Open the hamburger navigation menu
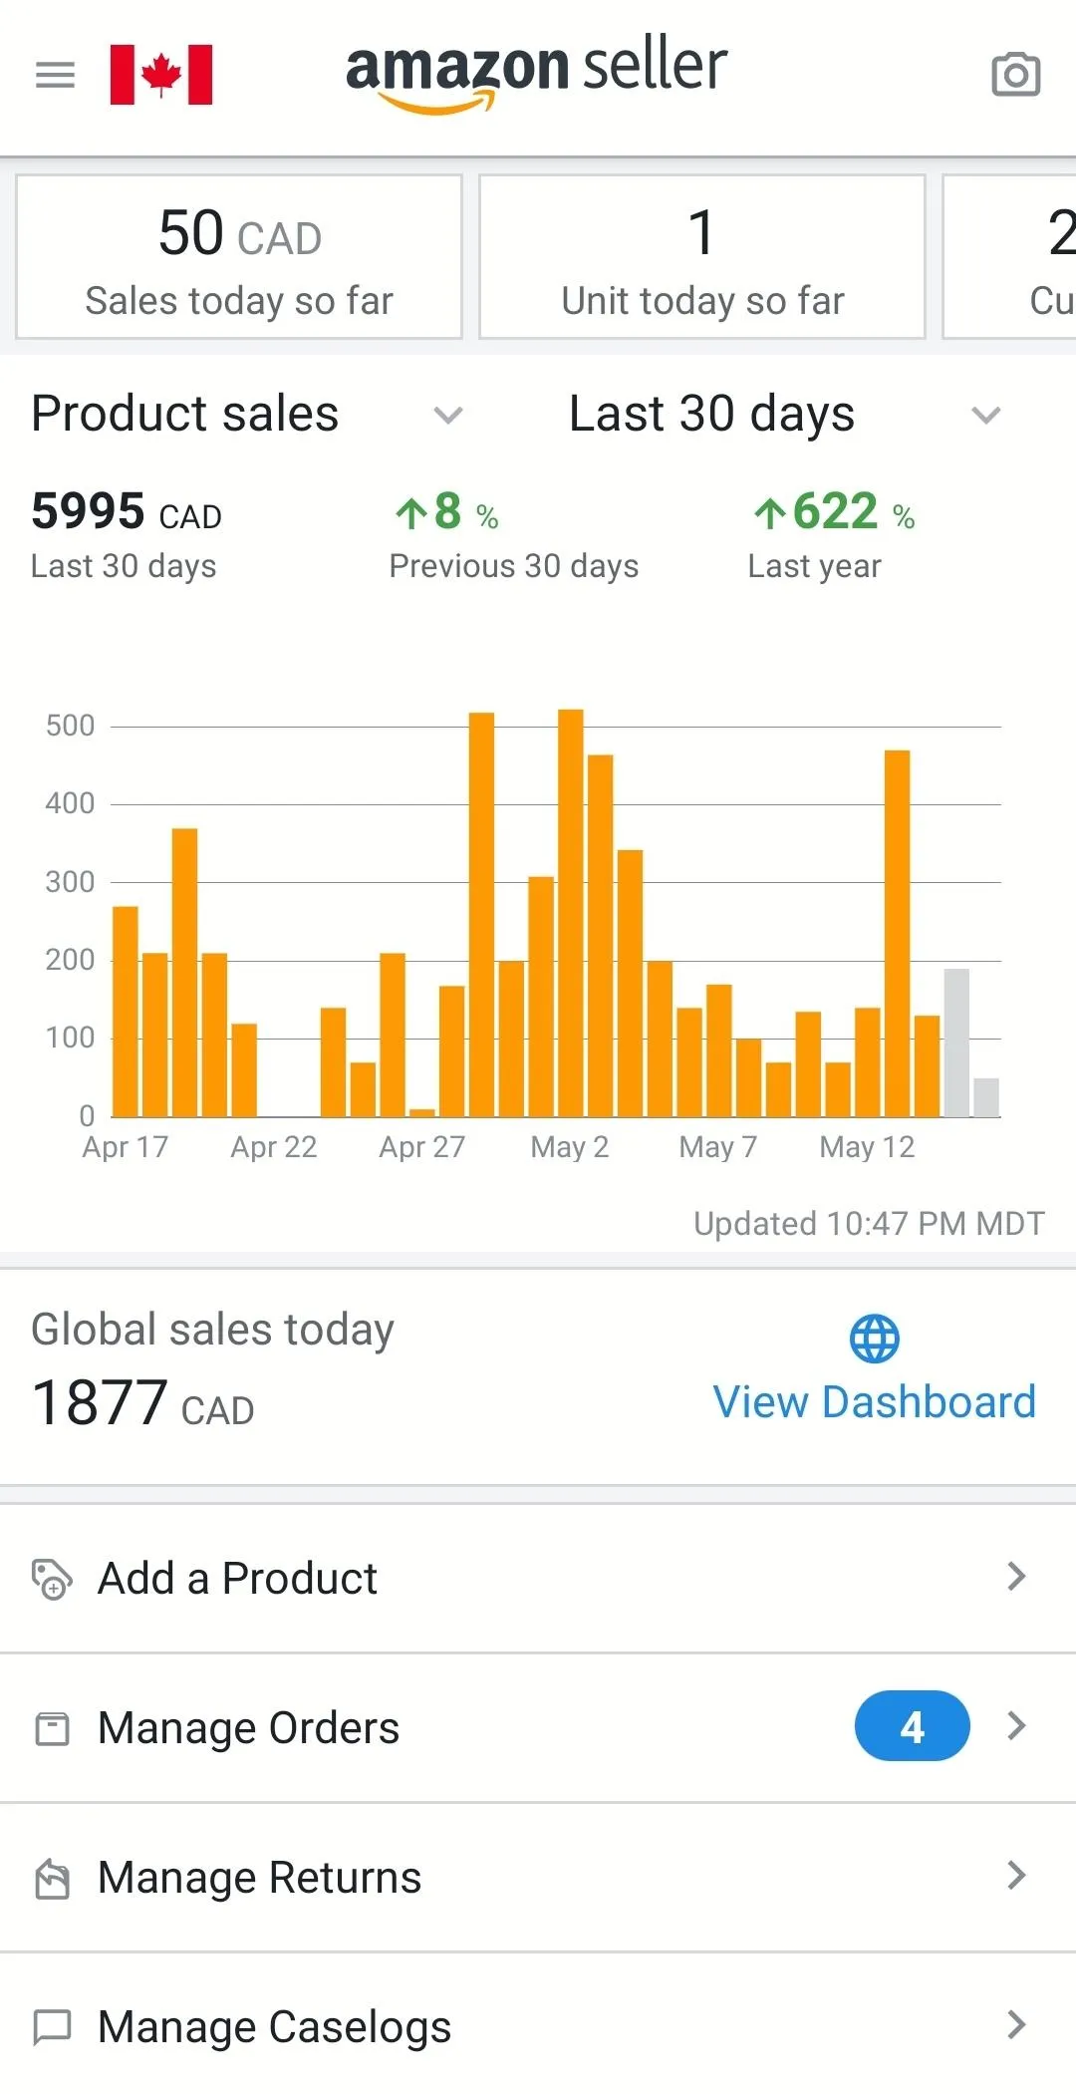 (x=55, y=75)
